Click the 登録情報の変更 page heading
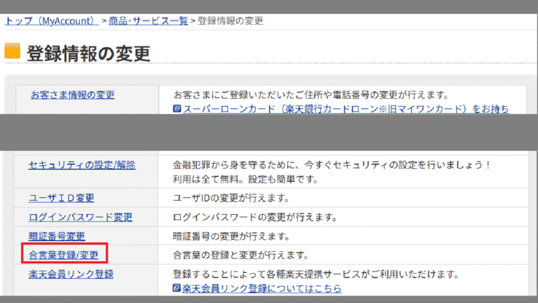538x303 pixels. [89, 53]
